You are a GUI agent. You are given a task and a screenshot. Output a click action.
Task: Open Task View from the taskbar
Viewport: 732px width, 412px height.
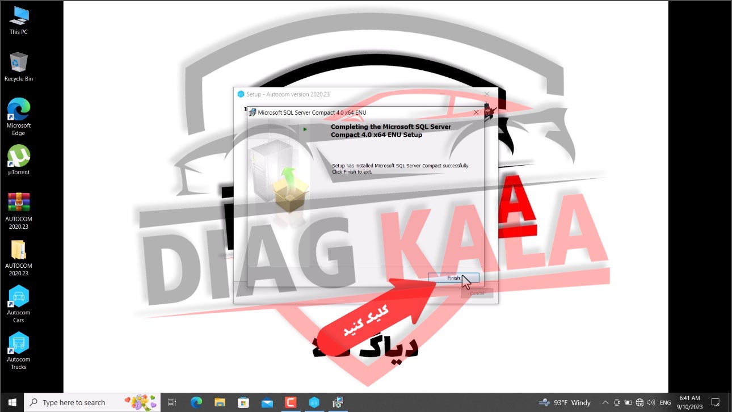[x=173, y=402]
